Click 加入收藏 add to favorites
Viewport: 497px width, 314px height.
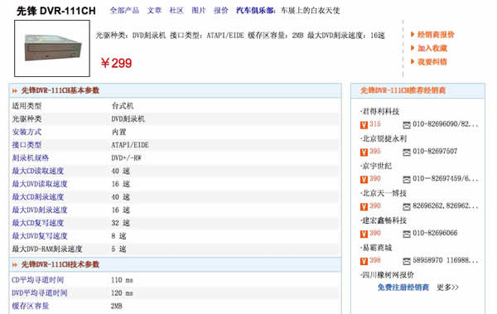pyautogui.click(x=432, y=48)
